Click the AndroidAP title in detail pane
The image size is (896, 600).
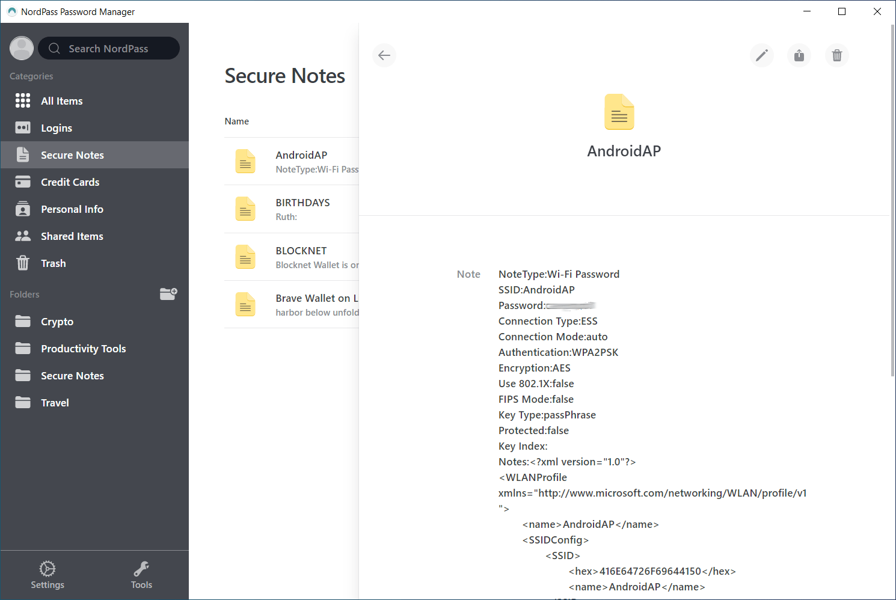pos(624,151)
